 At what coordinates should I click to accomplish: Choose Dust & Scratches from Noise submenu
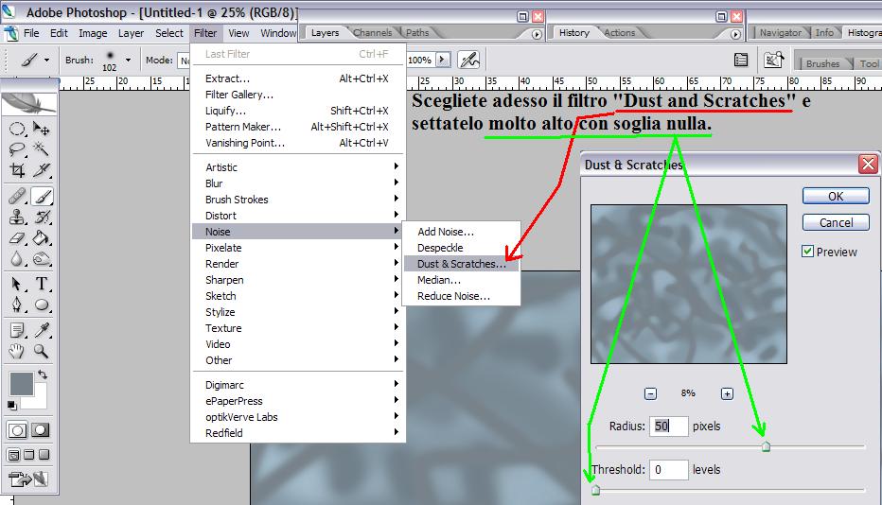(x=461, y=264)
